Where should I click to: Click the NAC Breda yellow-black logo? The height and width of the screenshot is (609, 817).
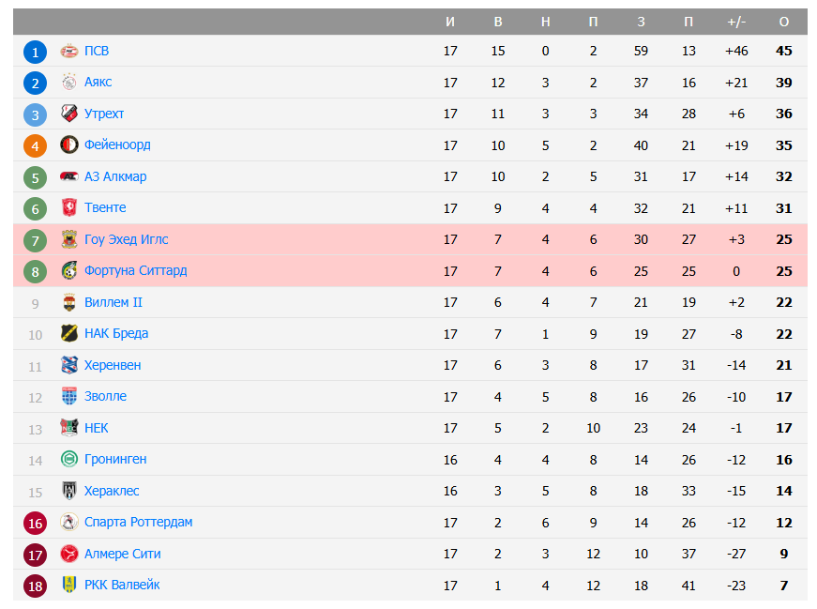(68, 334)
